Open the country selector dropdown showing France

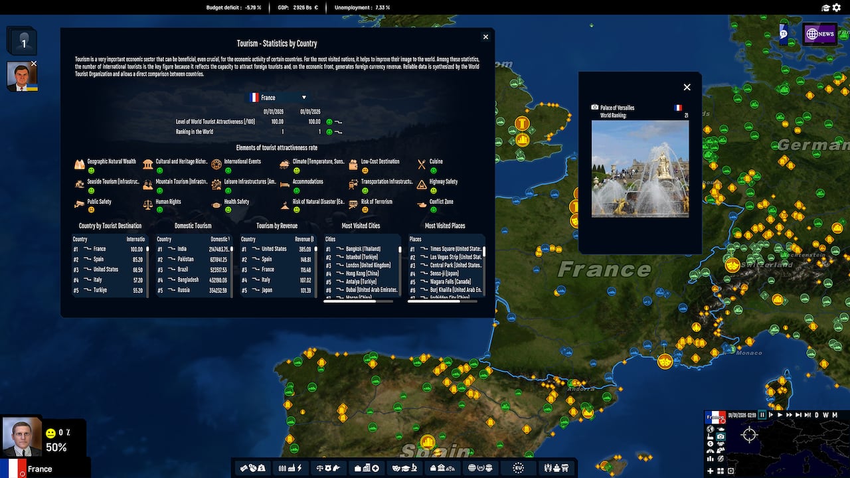(278, 98)
